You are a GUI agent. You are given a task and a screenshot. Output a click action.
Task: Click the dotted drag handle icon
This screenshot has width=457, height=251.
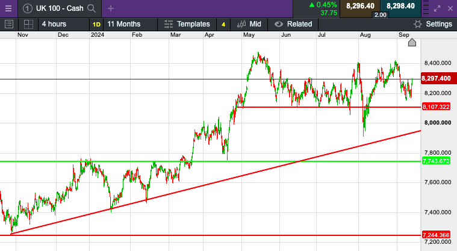426,8
